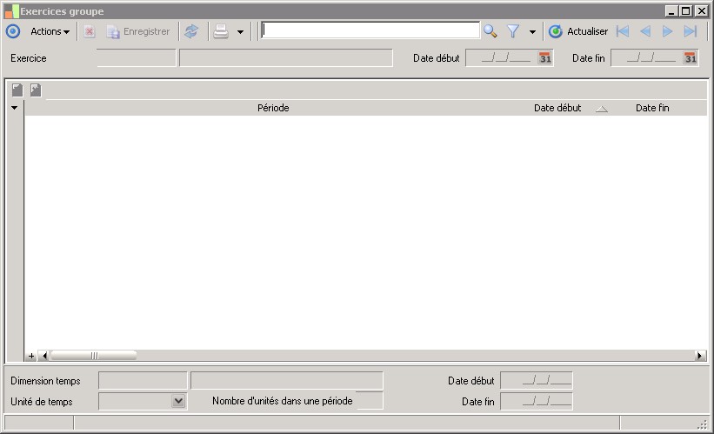Open the printer options dropdown arrow

pos(240,32)
